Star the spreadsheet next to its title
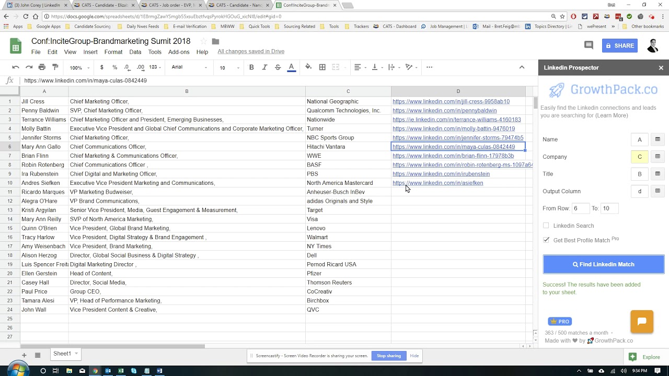Viewport: 669px width, 376px height. click(x=203, y=41)
